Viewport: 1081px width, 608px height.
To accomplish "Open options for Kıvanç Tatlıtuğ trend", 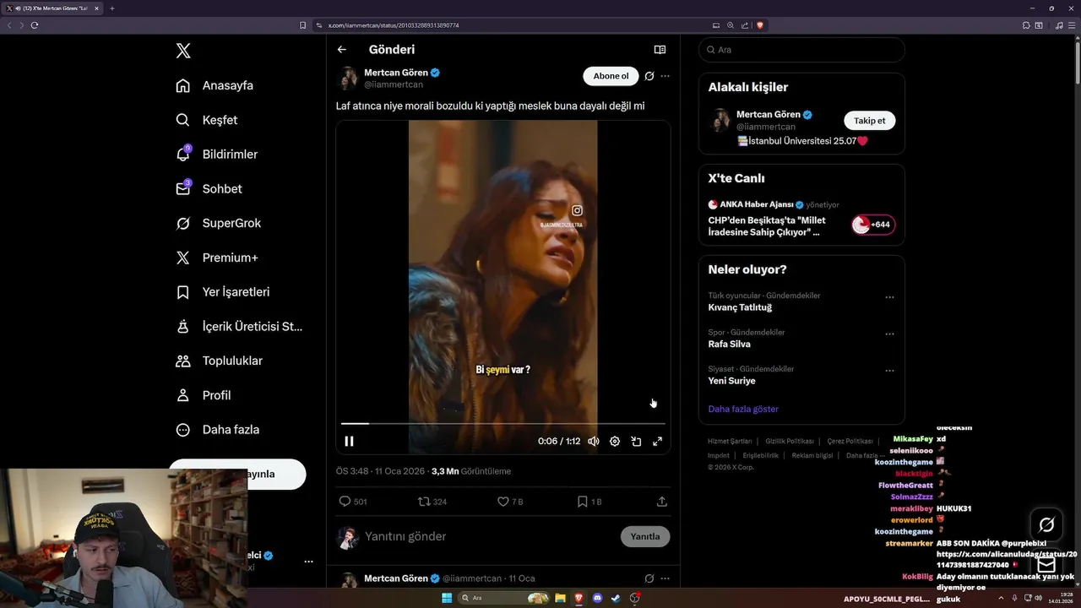I will (x=889, y=297).
